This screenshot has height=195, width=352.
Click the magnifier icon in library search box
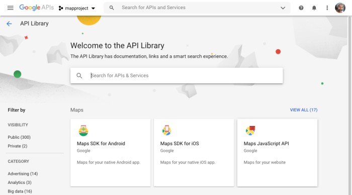point(79,75)
